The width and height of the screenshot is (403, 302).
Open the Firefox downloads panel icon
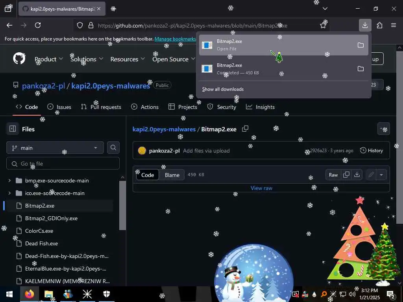click(x=365, y=25)
